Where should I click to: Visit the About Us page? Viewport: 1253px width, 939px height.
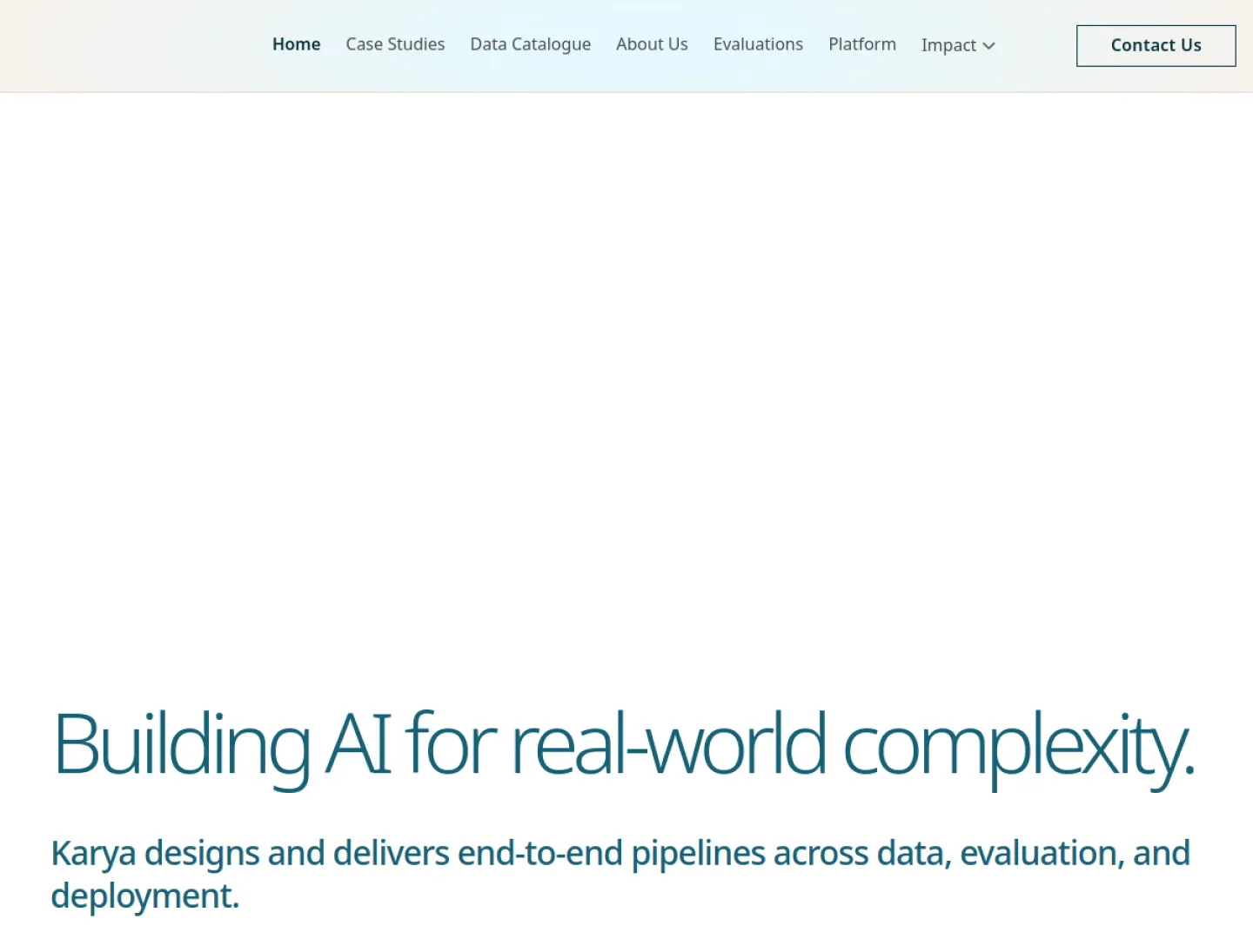tap(652, 44)
